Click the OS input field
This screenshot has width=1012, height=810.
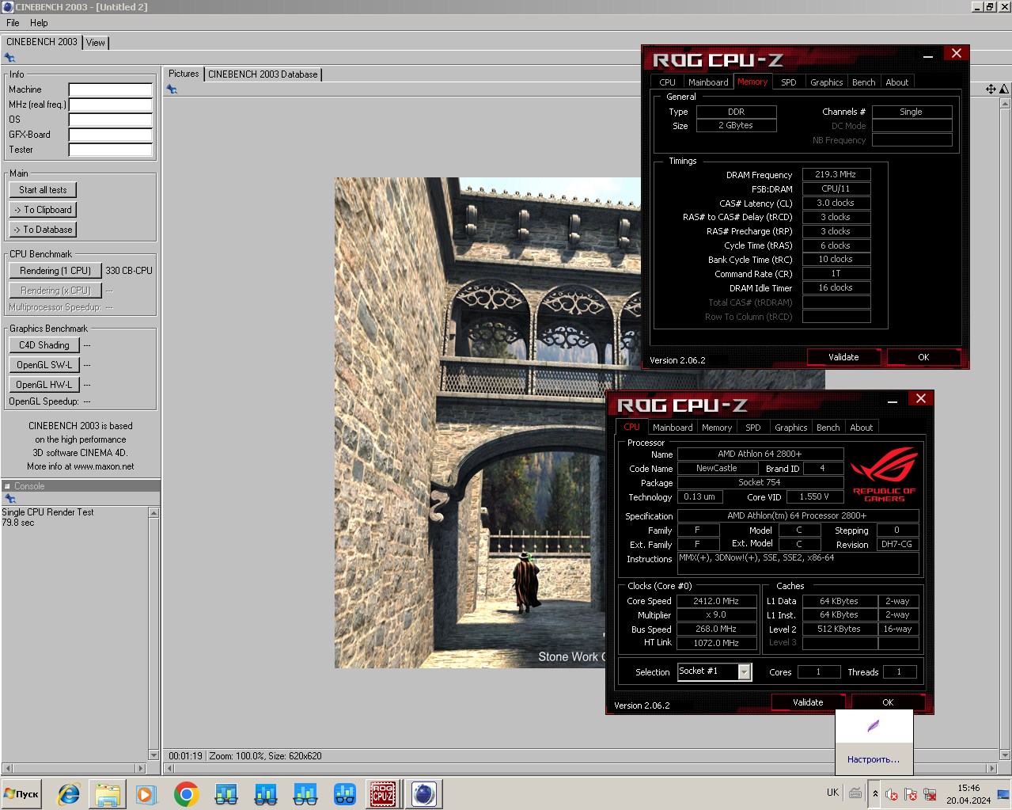[111, 120]
